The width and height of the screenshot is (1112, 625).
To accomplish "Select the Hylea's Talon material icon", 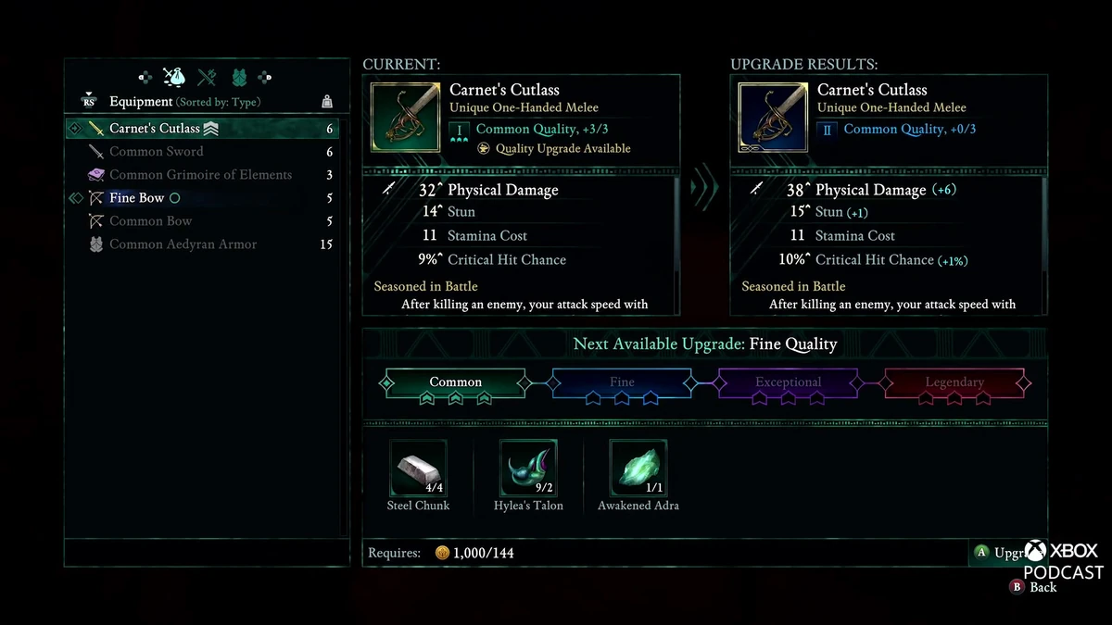I will coord(527,468).
